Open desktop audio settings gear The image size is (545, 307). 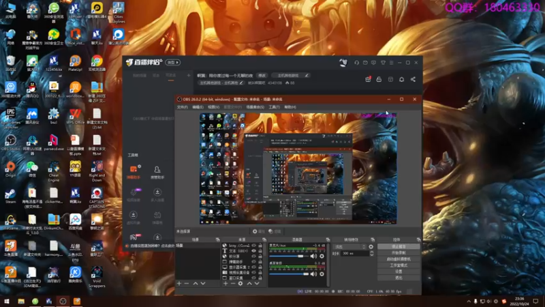click(x=322, y=274)
